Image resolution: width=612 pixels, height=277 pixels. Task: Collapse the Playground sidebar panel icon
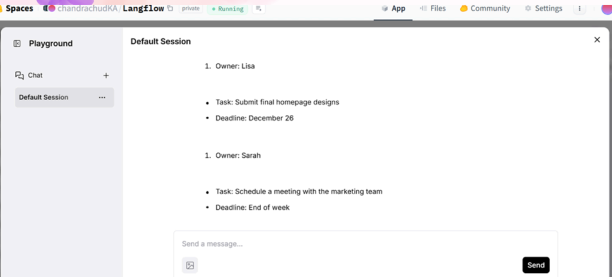[x=17, y=43]
